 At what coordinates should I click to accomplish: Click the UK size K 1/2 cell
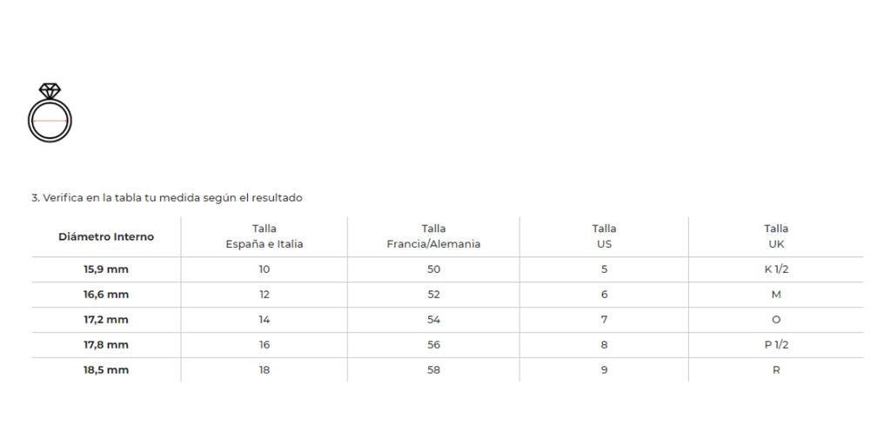[x=776, y=269]
